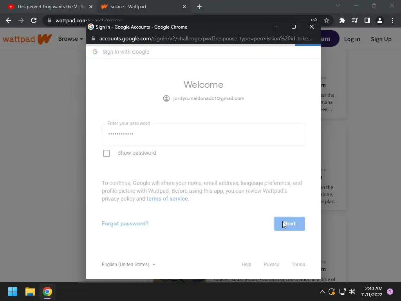Viewport: 401px width, 301px height.
Task: Open the Privacy link in the sign-in footer
Action: pos(271,265)
